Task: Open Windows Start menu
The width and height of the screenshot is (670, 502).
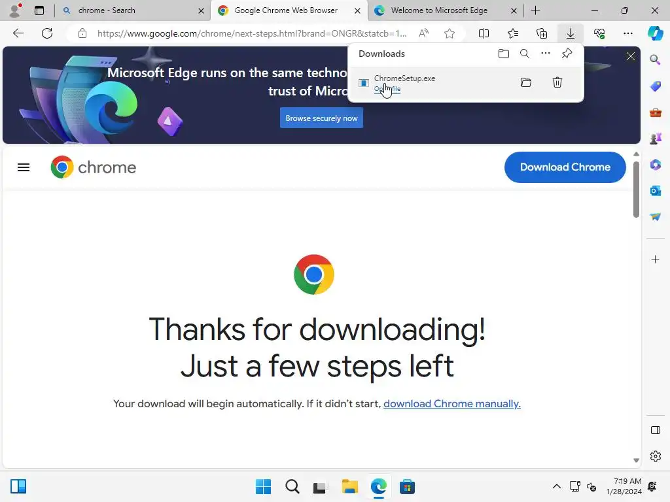Action: point(263,486)
